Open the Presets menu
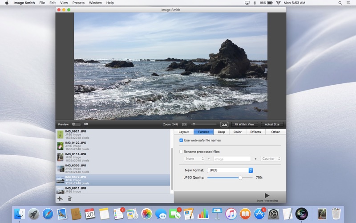This screenshot has width=356, height=223. point(78,3)
